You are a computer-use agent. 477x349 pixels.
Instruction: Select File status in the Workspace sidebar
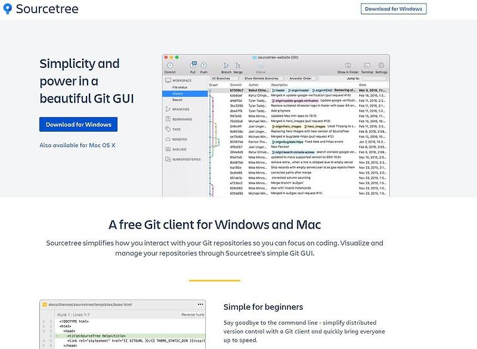180,87
